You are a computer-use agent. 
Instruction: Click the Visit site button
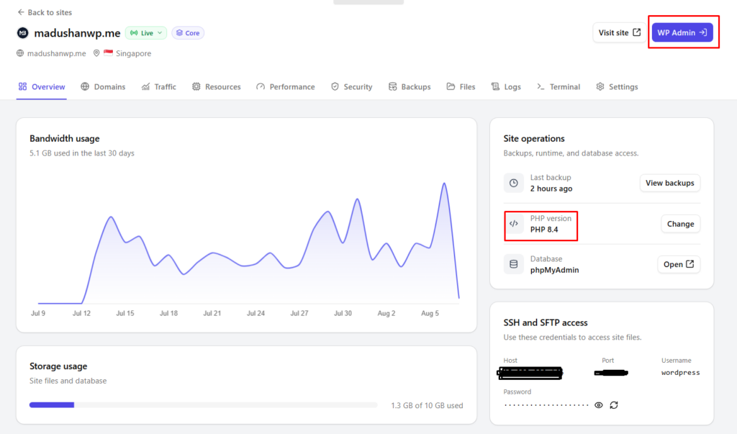click(619, 32)
